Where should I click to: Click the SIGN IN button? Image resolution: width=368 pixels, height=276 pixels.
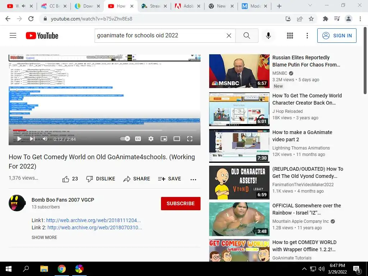tap(337, 36)
